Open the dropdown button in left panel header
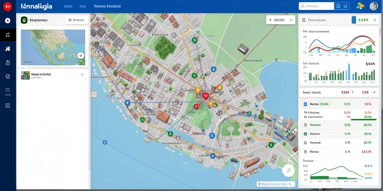Viewport: 383px width, 191px height. tap(77, 20)
